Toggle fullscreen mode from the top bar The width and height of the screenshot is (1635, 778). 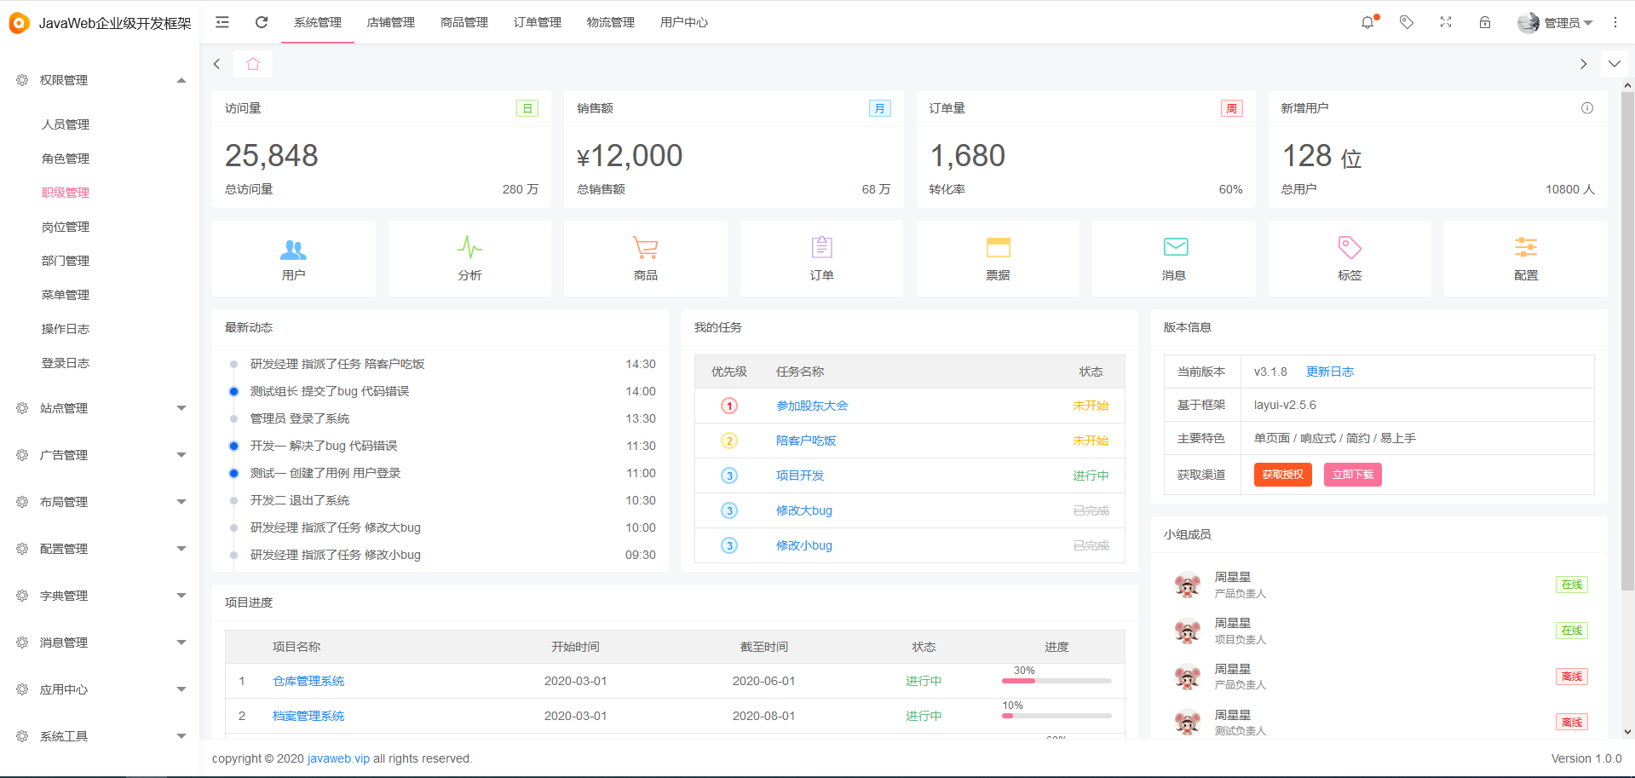[x=1446, y=22]
